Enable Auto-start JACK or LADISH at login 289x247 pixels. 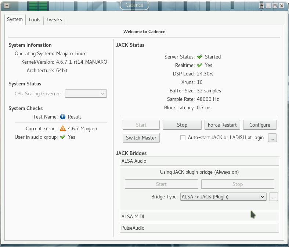[x=183, y=138]
